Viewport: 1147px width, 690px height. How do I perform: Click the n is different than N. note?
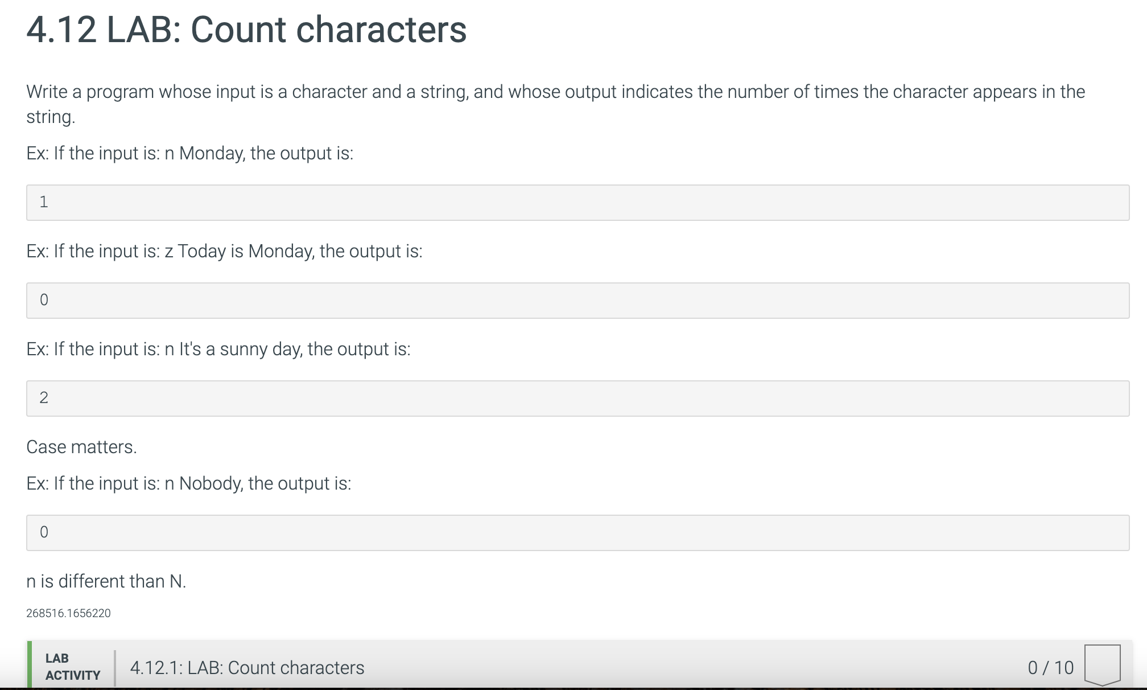pos(106,581)
